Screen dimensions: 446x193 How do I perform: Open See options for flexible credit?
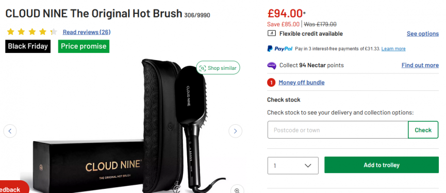point(423,34)
